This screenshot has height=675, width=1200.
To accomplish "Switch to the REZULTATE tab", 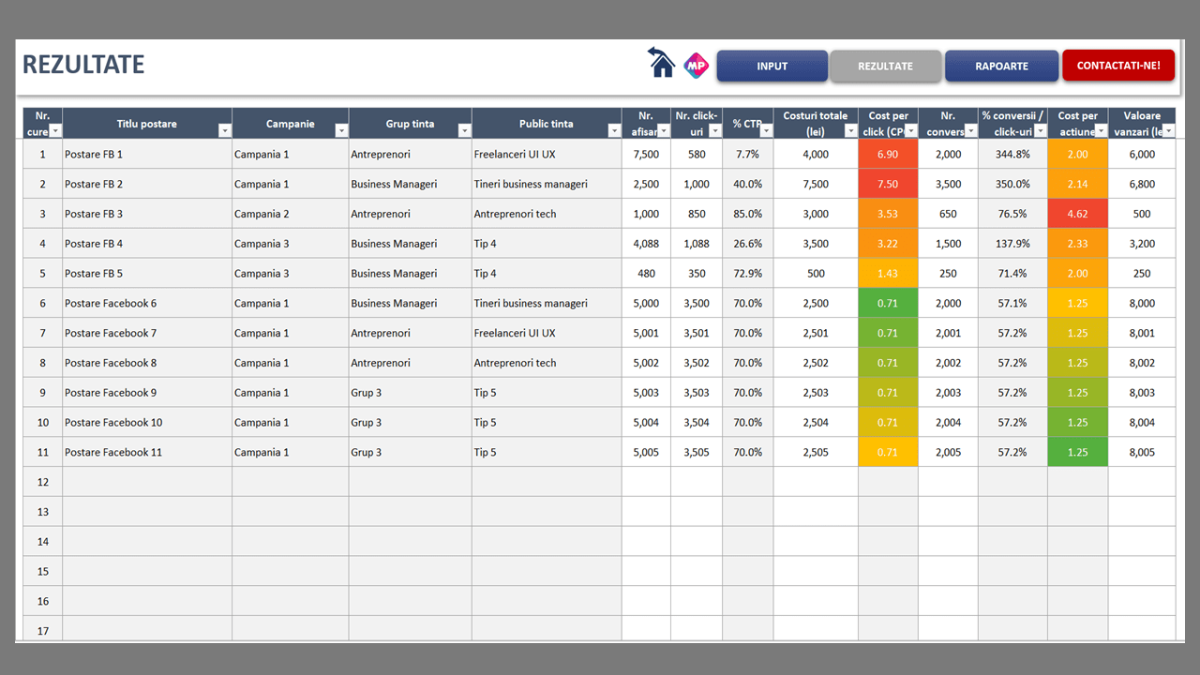I will click(x=885, y=67).
